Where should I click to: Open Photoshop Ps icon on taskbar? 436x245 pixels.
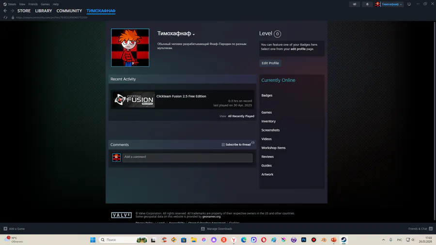pyautogui.click(x=304, y=240)
